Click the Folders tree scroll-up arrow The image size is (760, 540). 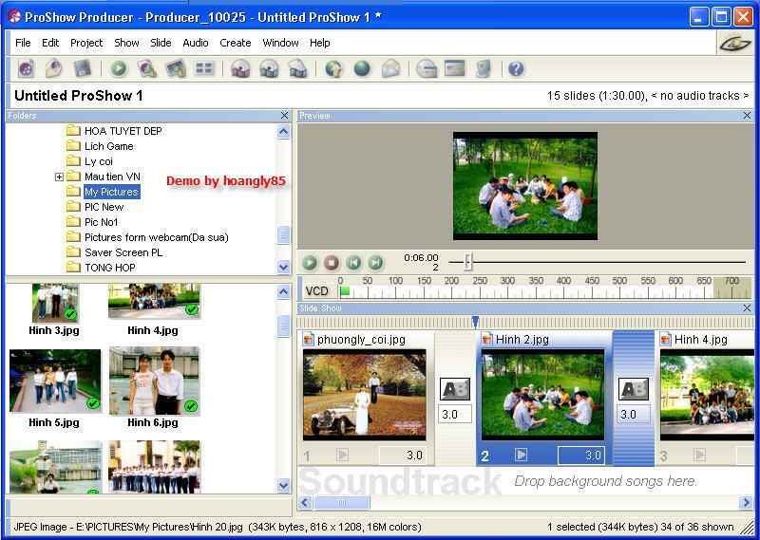point(283,131)
